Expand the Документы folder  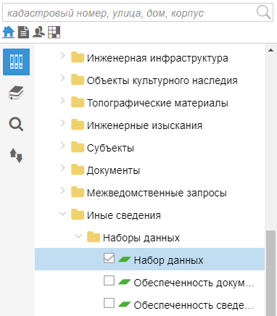[62, 168]
